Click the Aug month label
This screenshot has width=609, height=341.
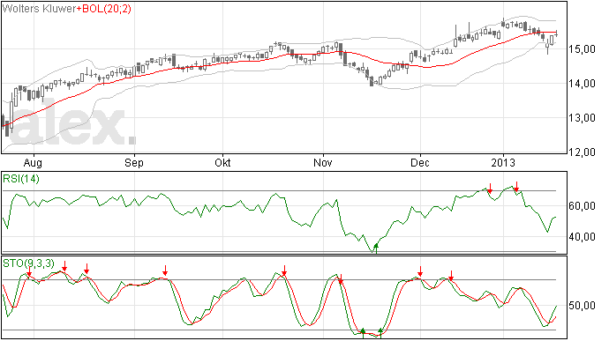click(33, 162)
